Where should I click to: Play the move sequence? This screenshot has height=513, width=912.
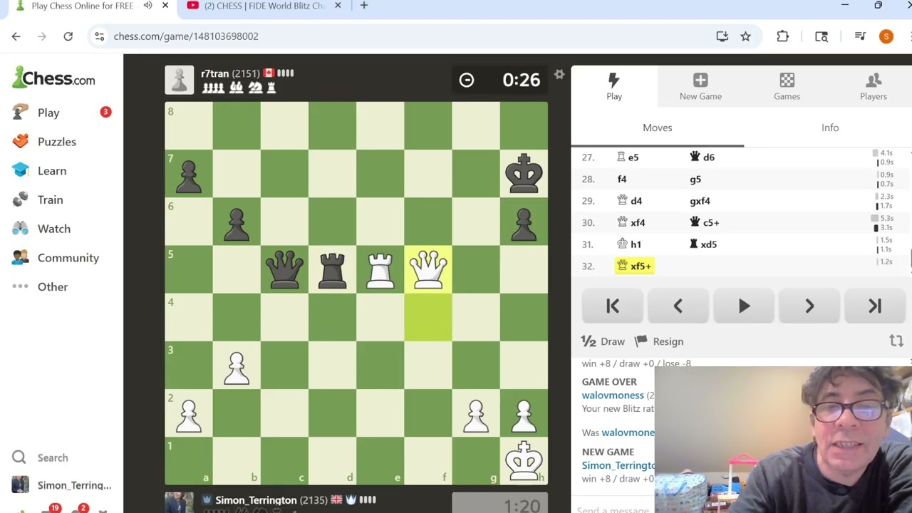pos(744,306)
